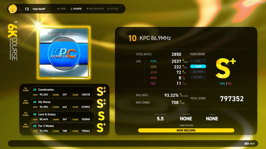Click the 6K COURSE vertical title
The width and height of the screenshot is (266, 149).
pyautogui.click(x=13, y=42)
